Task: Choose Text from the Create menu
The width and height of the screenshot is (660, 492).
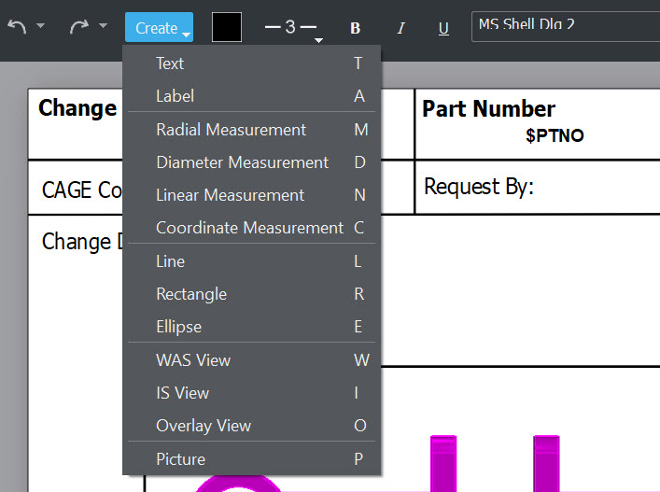Action: point(170,63)
